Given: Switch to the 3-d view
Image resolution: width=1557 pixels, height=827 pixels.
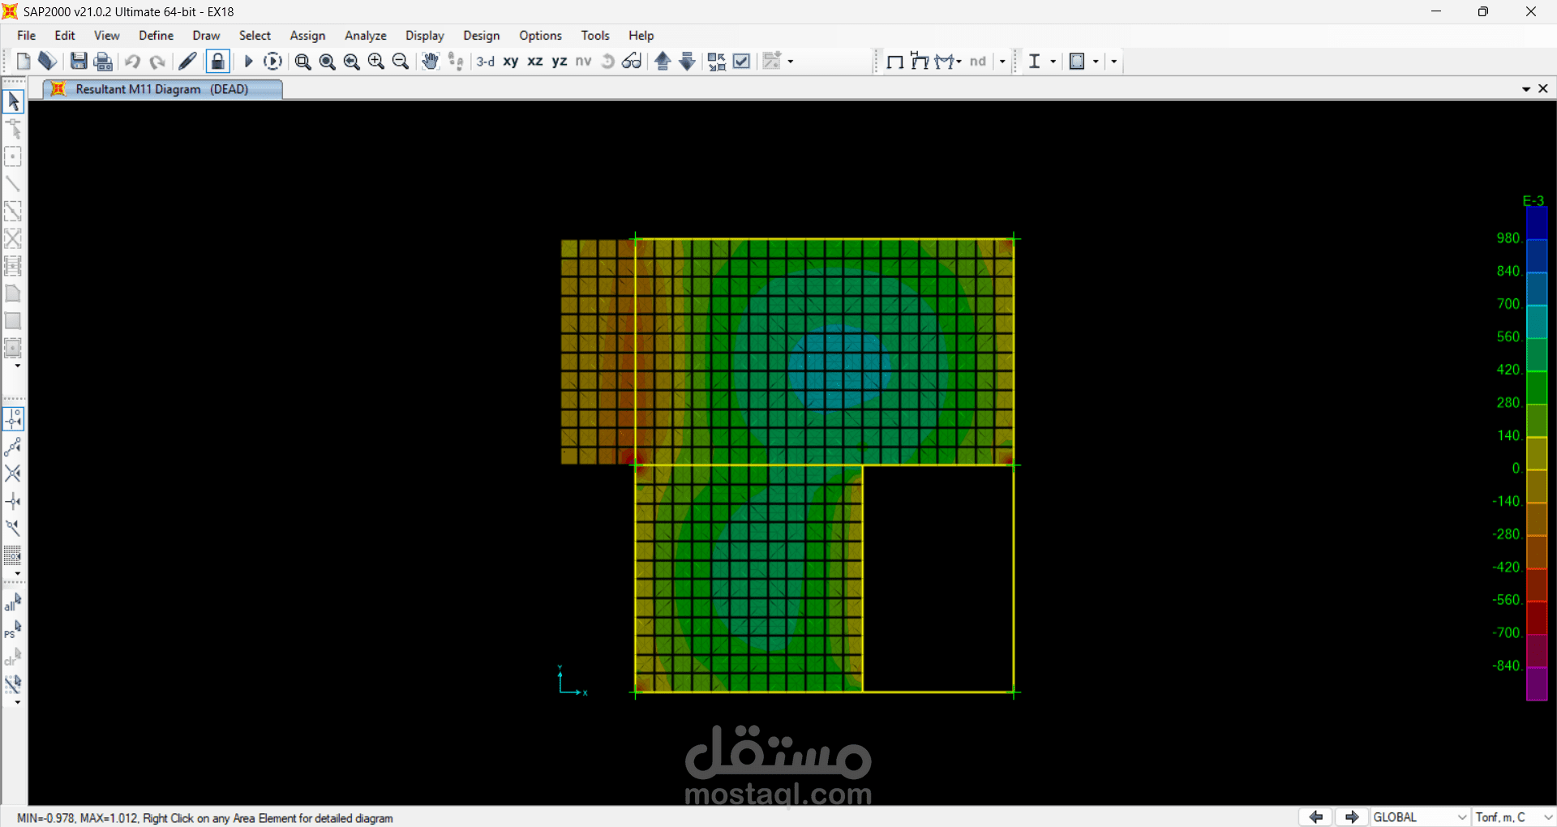Looking at the screenshot, I should tap(485, 62).
